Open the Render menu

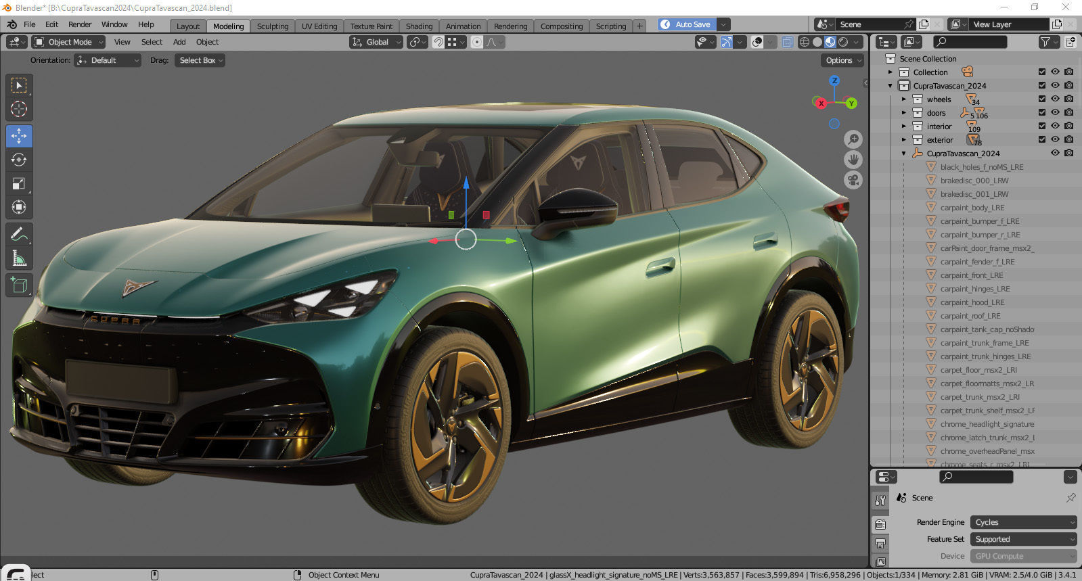coord(80,24)
